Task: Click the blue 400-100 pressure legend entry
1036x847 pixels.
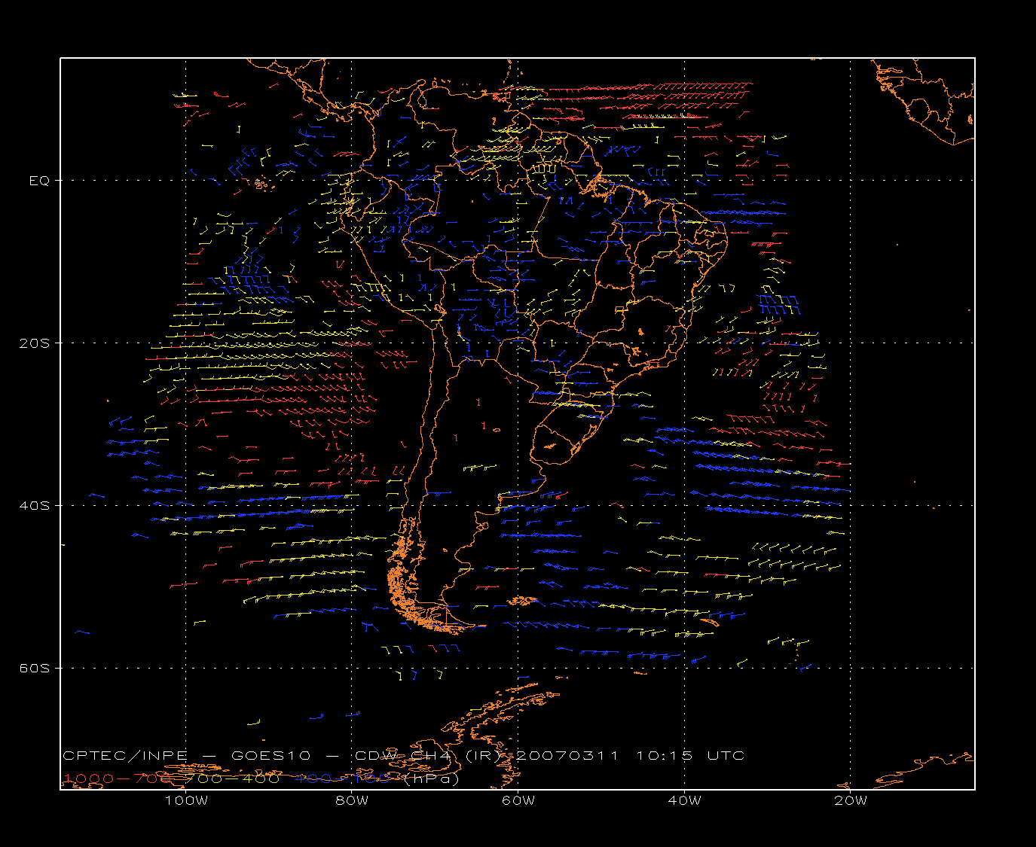Action: click(x=342, y=778)
